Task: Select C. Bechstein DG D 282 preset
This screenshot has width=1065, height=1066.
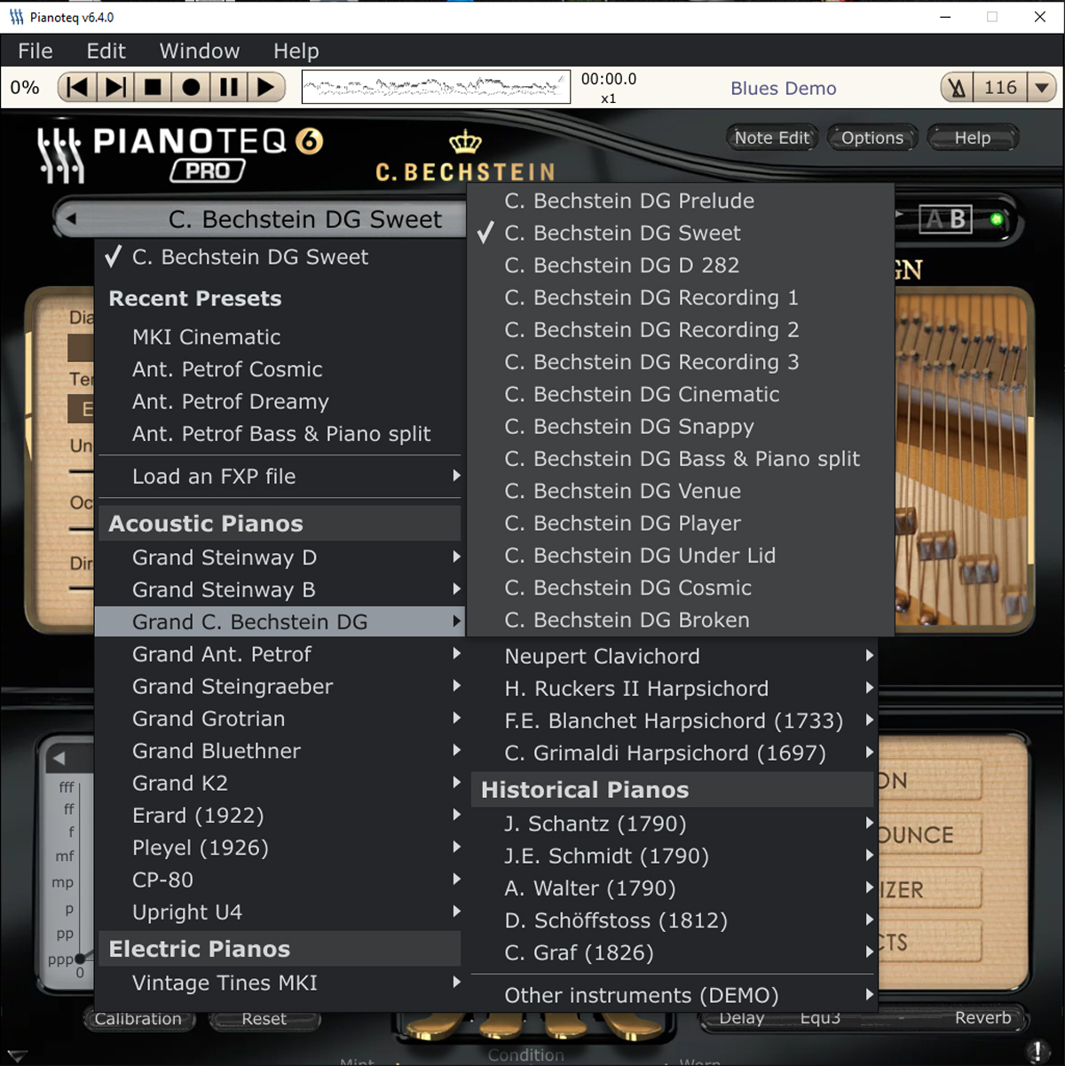Action: pyautogui.click(x=680, y=265)
